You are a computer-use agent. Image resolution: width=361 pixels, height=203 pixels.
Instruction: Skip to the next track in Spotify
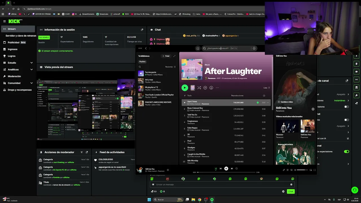coord(232,169)
